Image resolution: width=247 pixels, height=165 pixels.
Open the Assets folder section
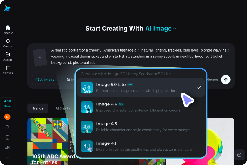pyautogui.click(x=8, y=57)
